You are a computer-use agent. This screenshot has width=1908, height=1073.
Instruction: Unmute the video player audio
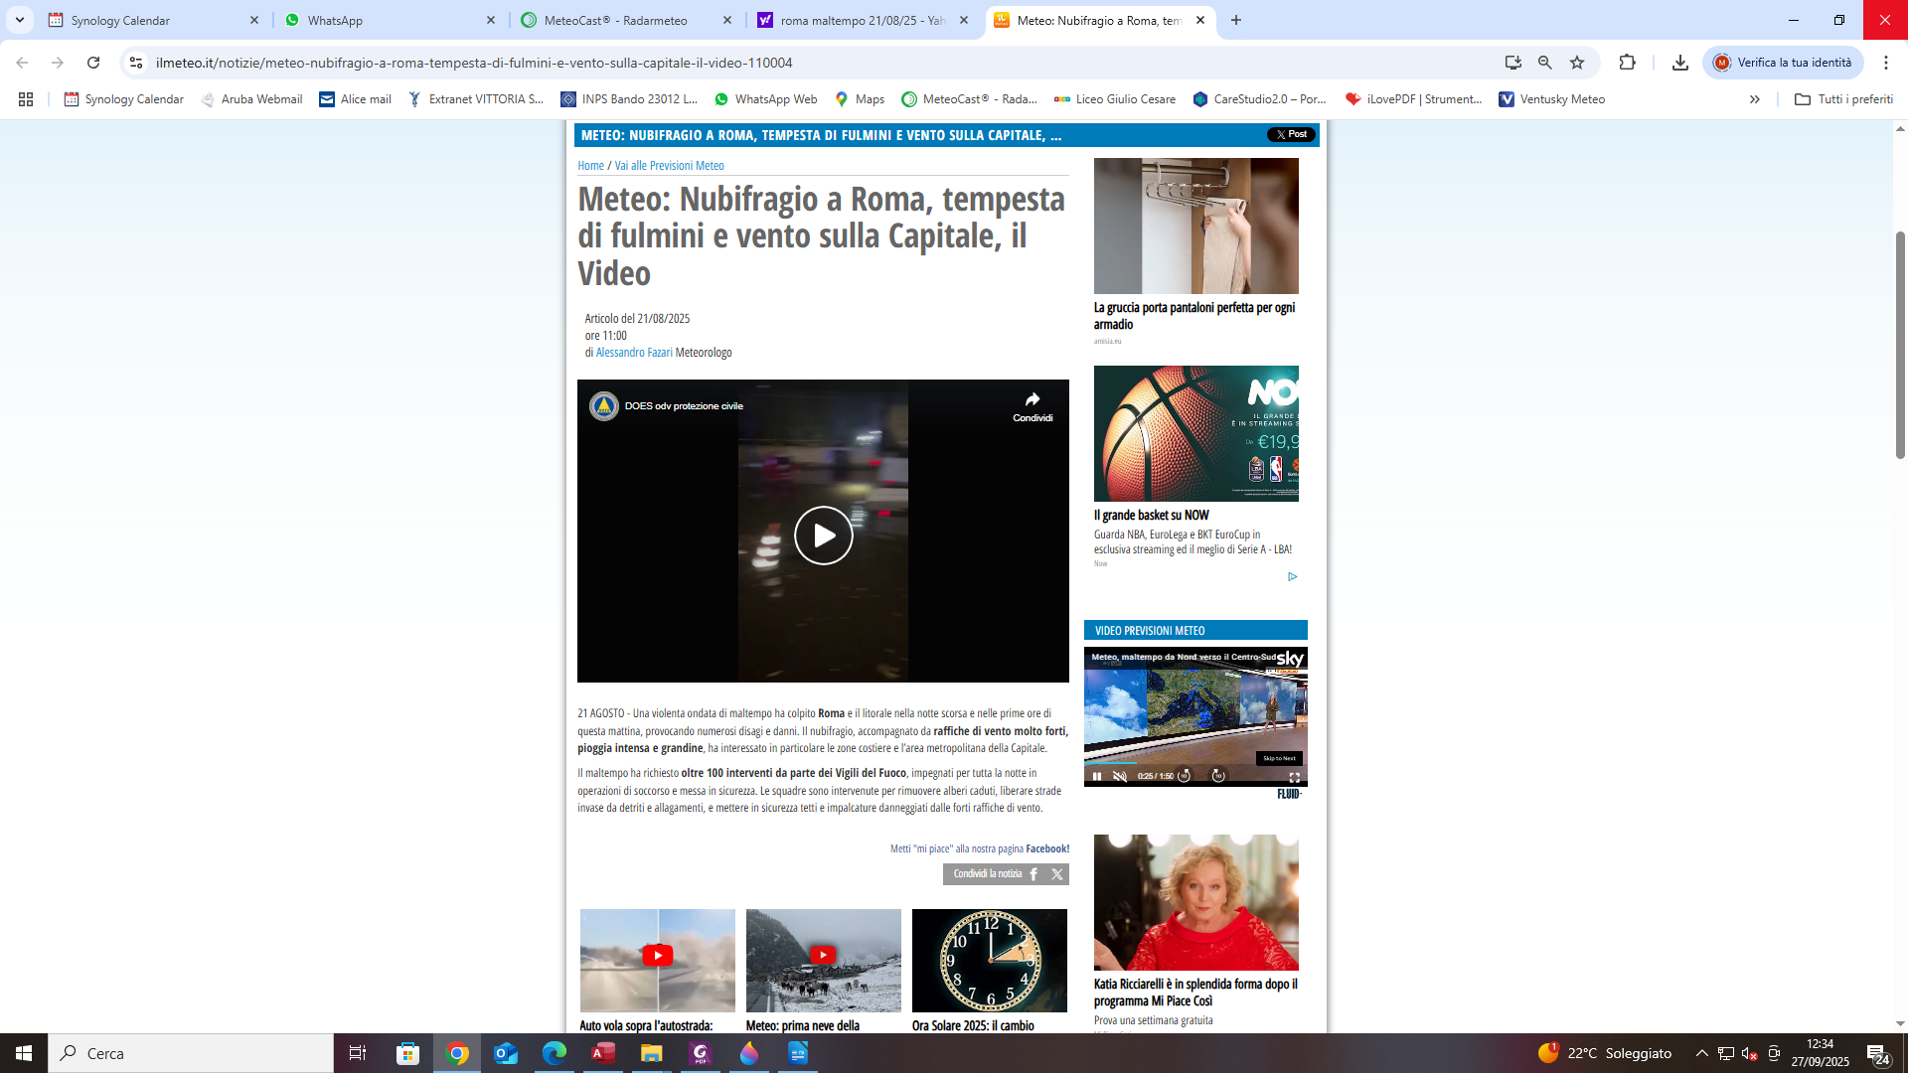coord(1121,777)
